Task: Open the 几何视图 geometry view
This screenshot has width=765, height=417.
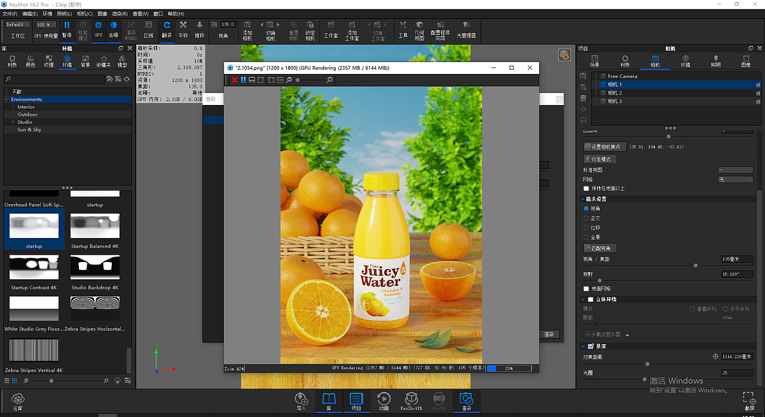Action: [x=420, y=30]
